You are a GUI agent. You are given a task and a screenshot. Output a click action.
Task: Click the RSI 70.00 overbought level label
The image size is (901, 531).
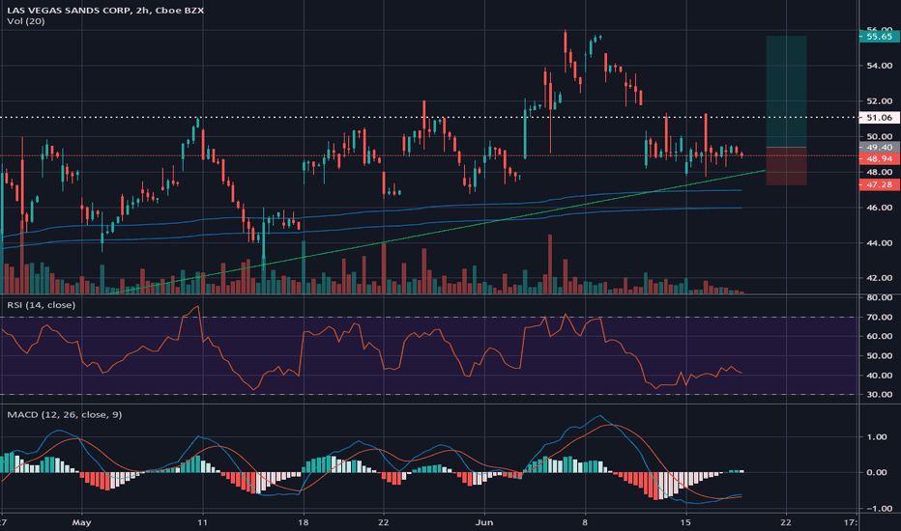[879, 317]
